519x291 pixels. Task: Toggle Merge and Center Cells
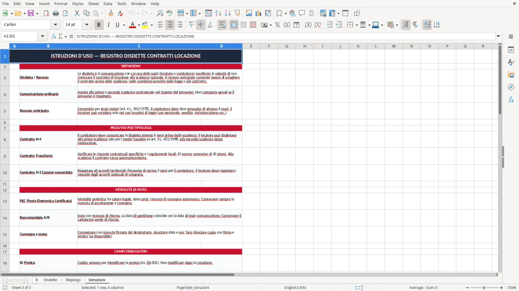(234, 25)
